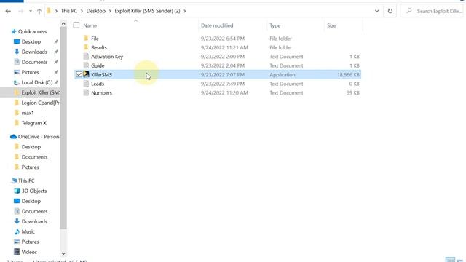The width and height of the screenshot is (466, 262).
Task: Click sidebar scrollbar up arrow
Action: coord(63,23)
